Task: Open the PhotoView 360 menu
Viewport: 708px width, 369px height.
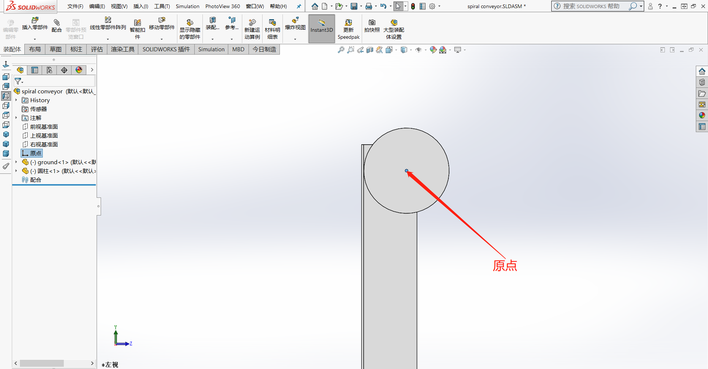Action: pos(222,6)
